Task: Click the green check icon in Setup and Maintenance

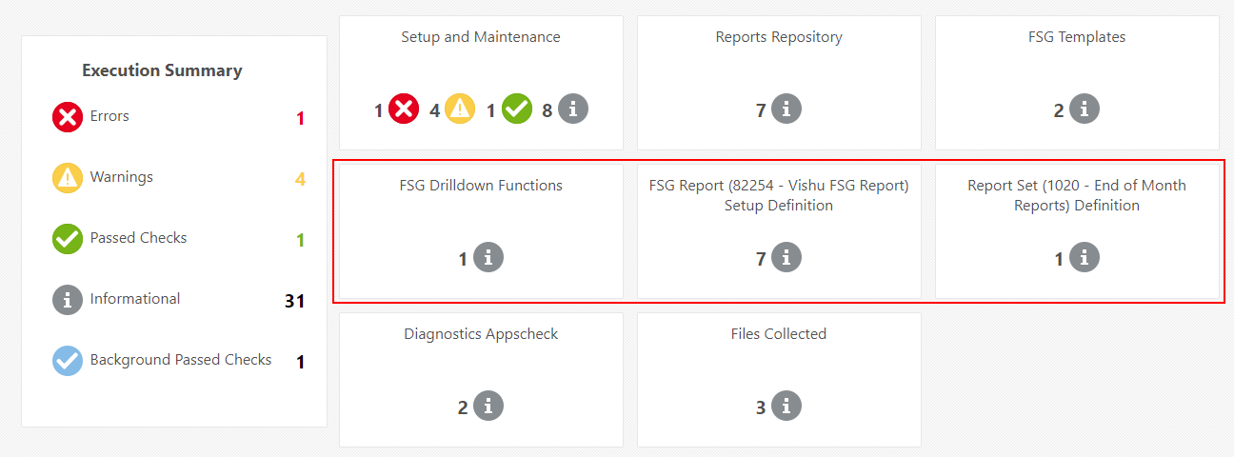Action: (517, 109)
